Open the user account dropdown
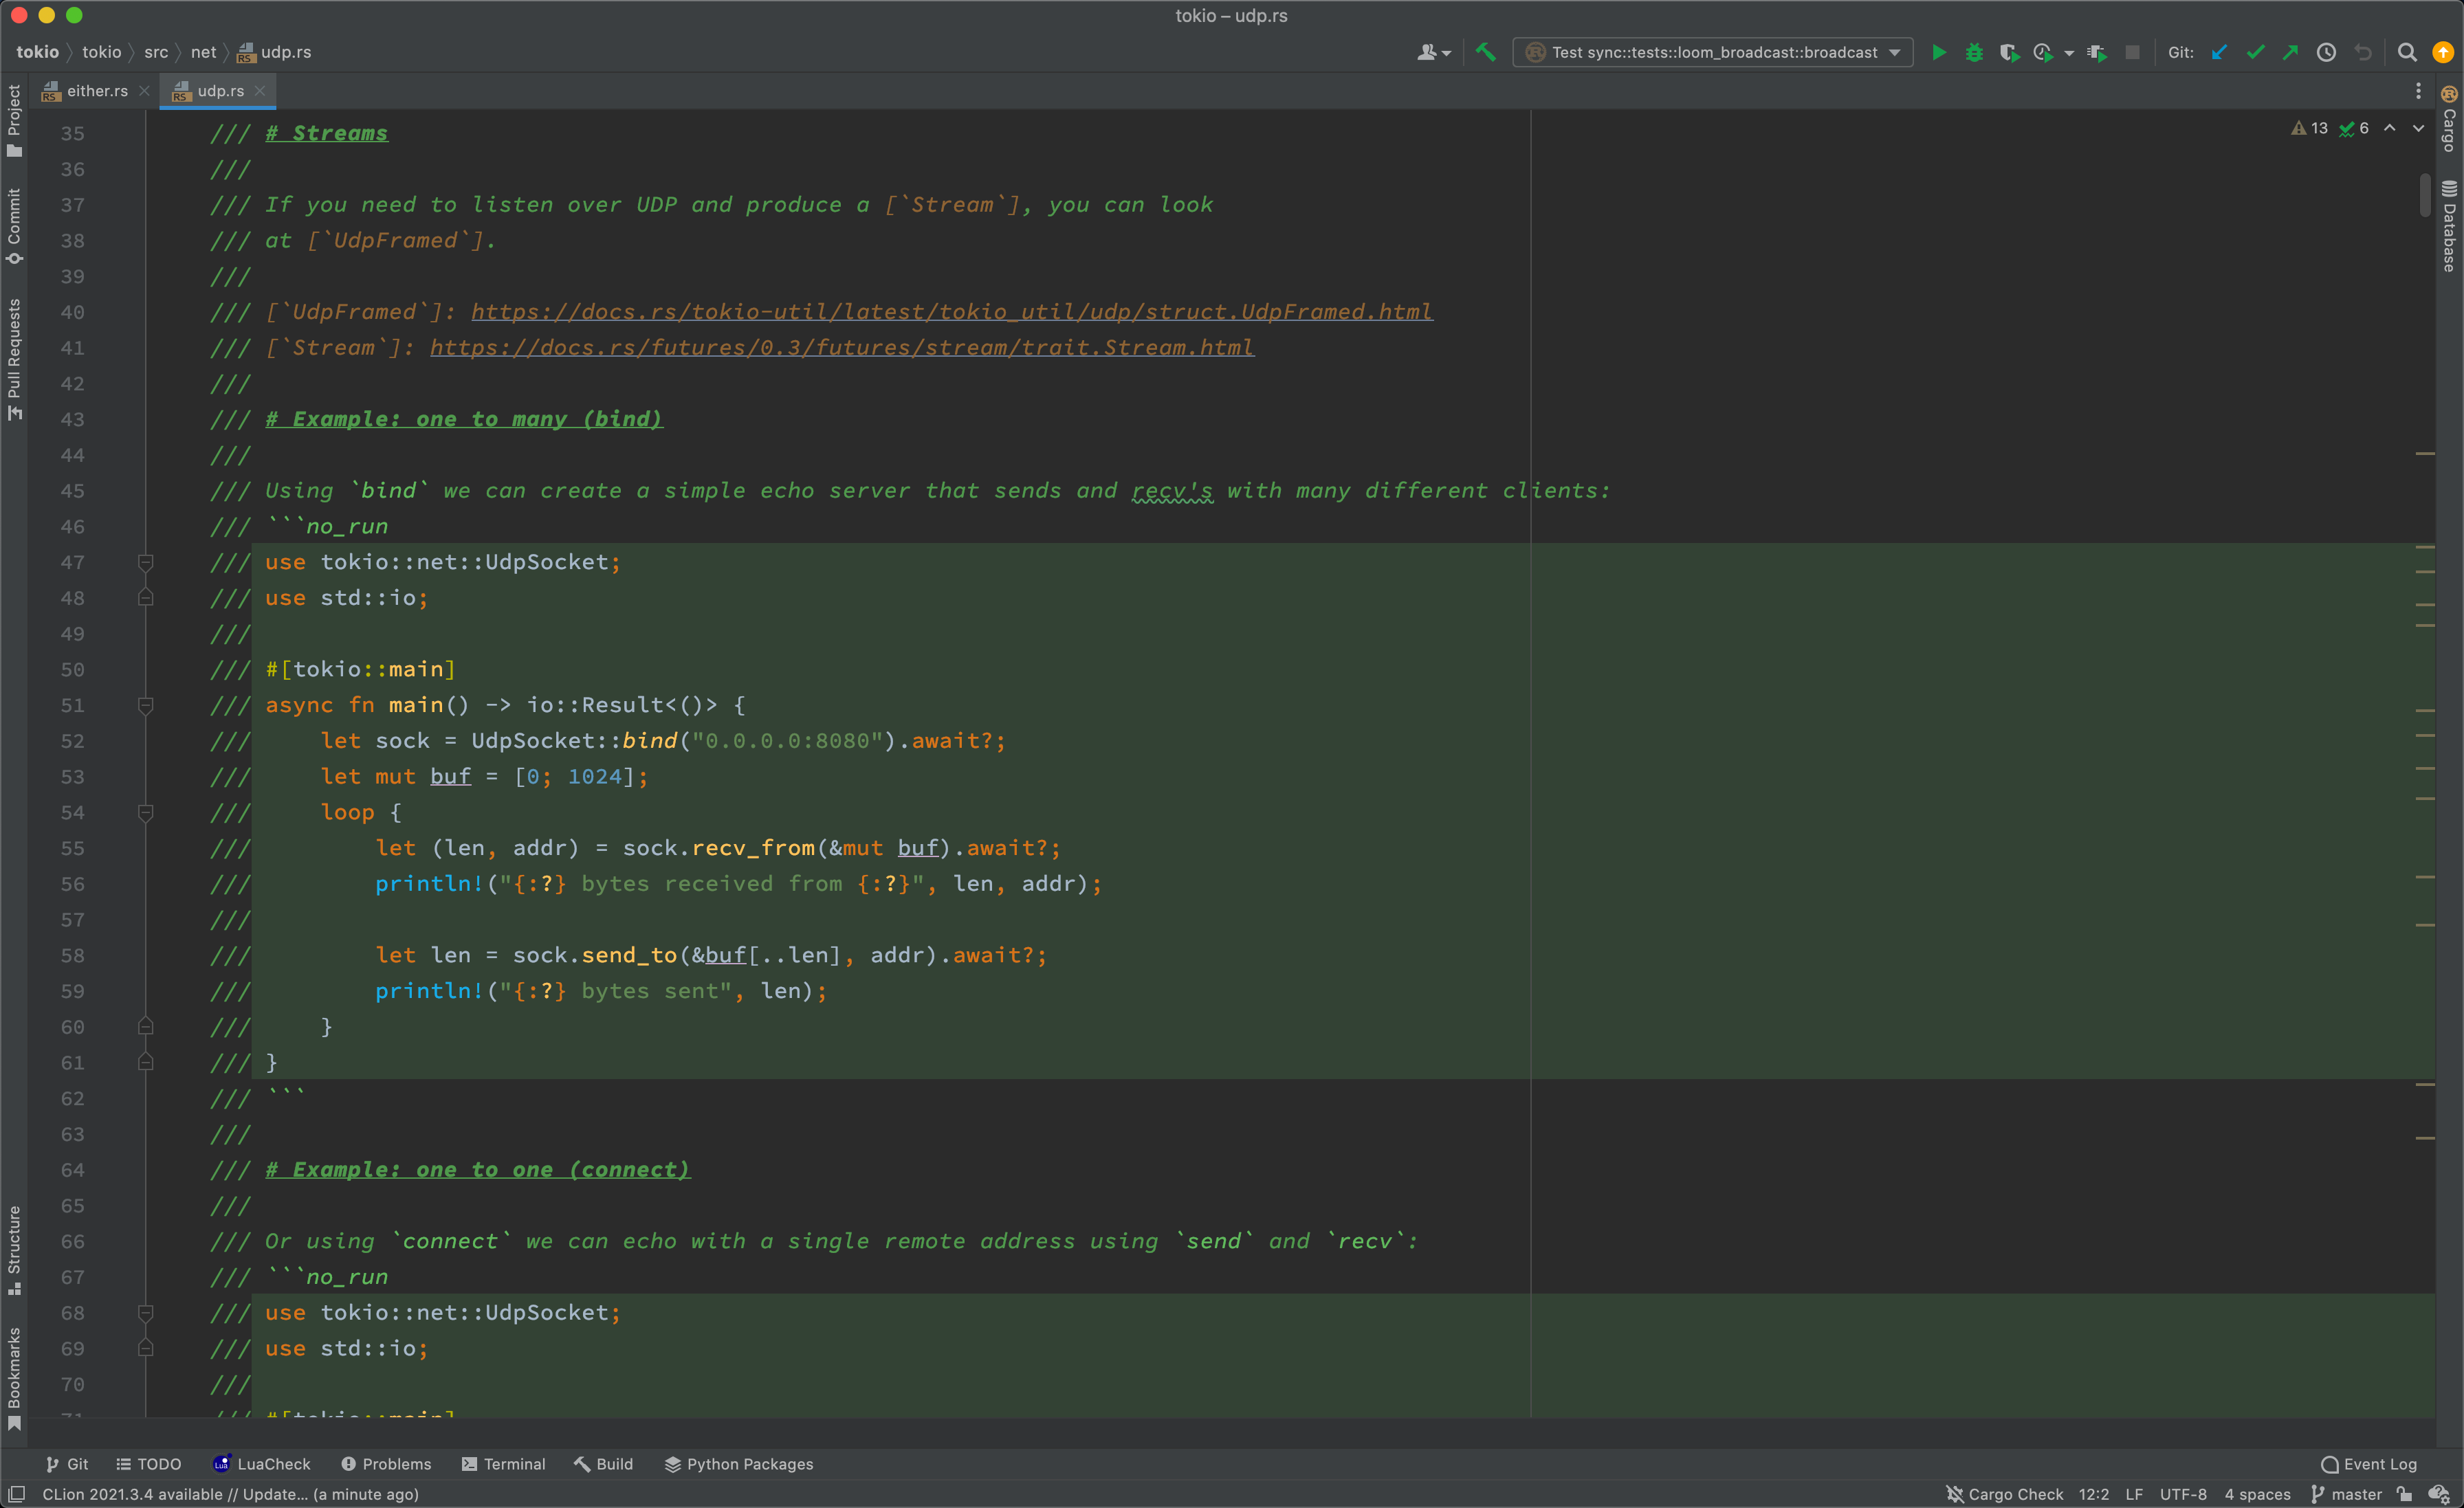Image resolution: width=2464 pixels, height=1508 pixels. 1433,52
